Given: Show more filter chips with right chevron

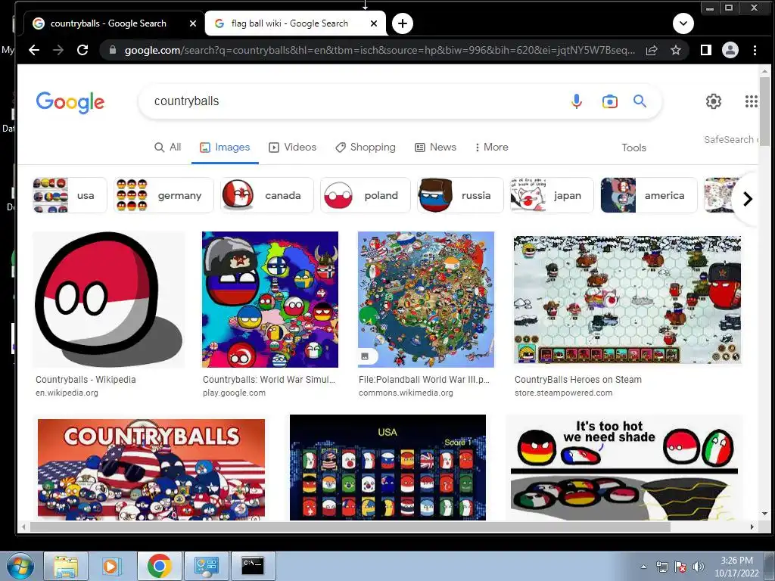Looking at the screenshot, I should point(747,199).
